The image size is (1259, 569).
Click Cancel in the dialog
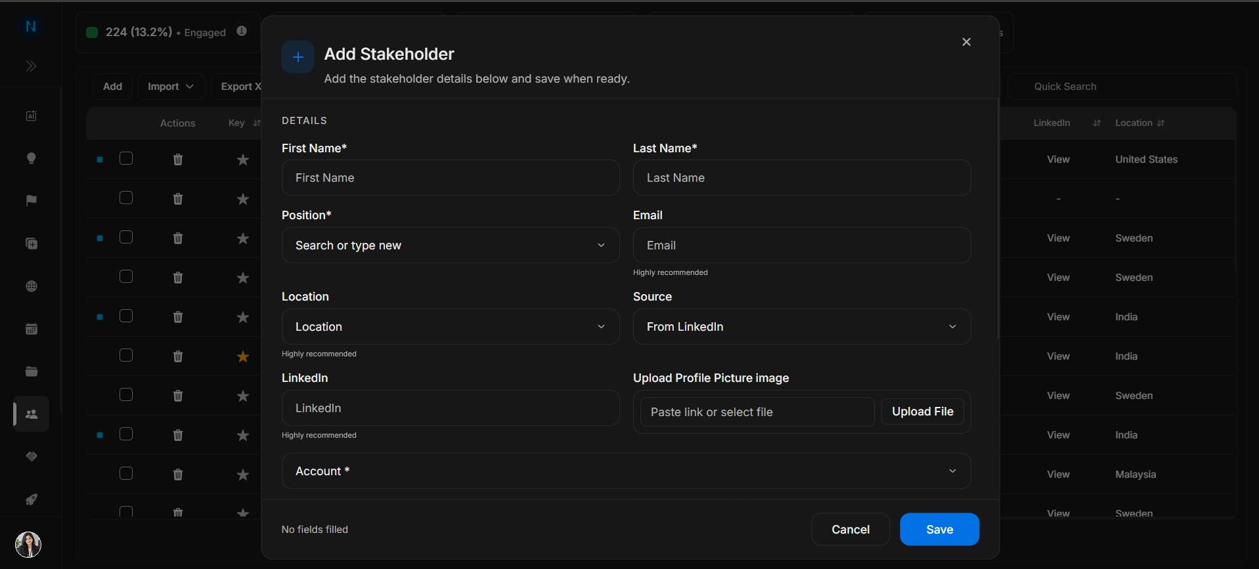(850, 530)
